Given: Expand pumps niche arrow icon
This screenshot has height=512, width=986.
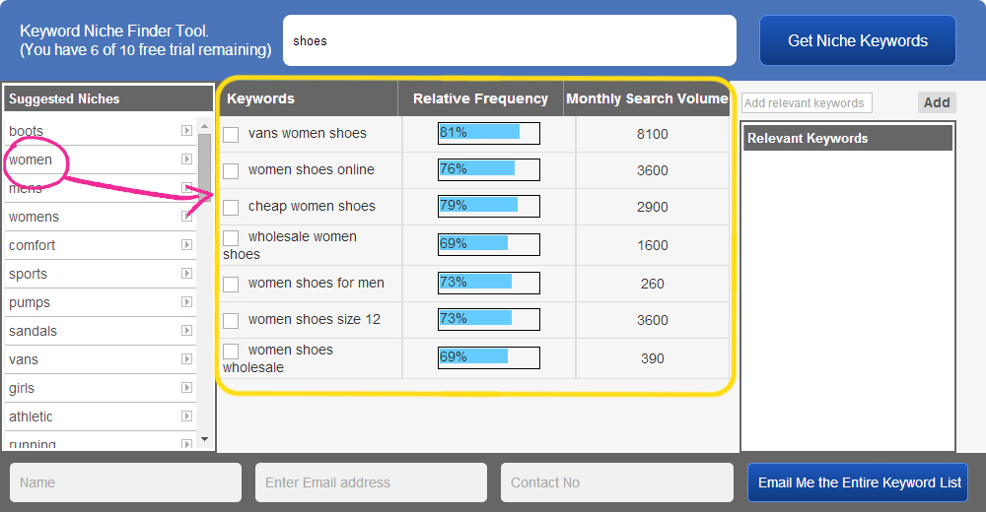Looking at the screenshot, I should pyautogui.click(x=186, y=301).
